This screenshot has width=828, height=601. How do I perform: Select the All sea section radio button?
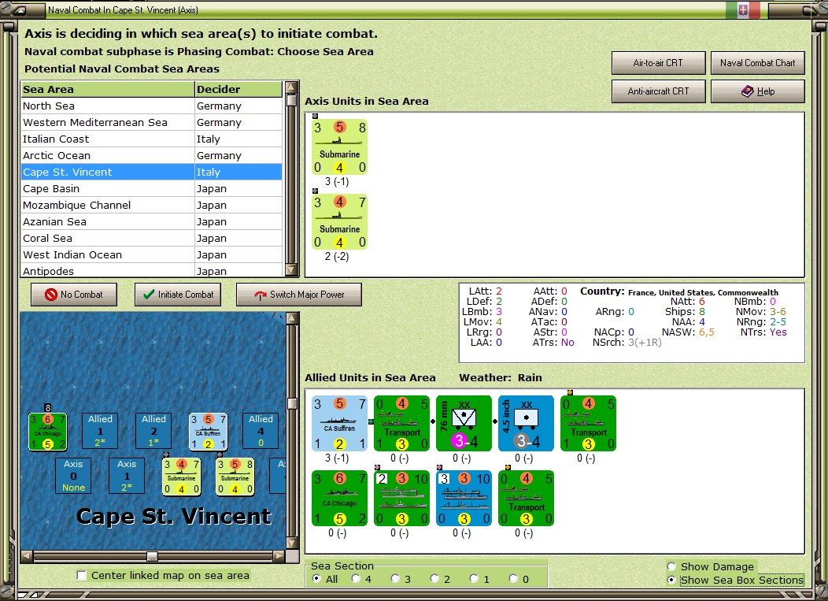pos(316,579)
